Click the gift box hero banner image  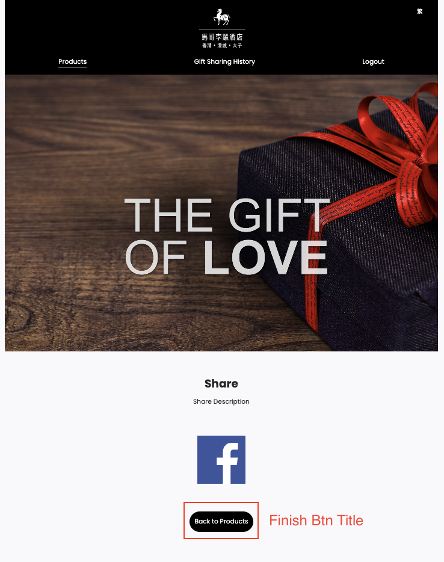(221, 213)
